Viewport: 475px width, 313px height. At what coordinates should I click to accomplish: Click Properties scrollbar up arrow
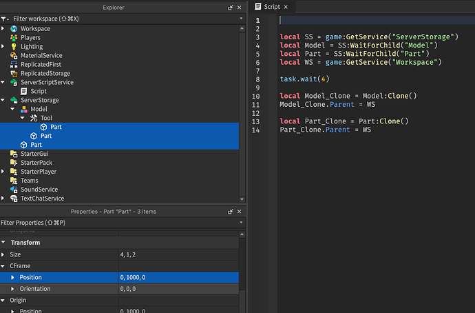[242, 234]
